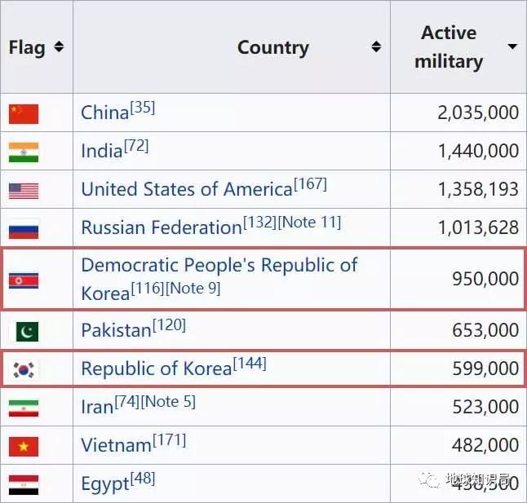
Task: Click the South Korea flag icon
Action: click(x=24, y=369)
